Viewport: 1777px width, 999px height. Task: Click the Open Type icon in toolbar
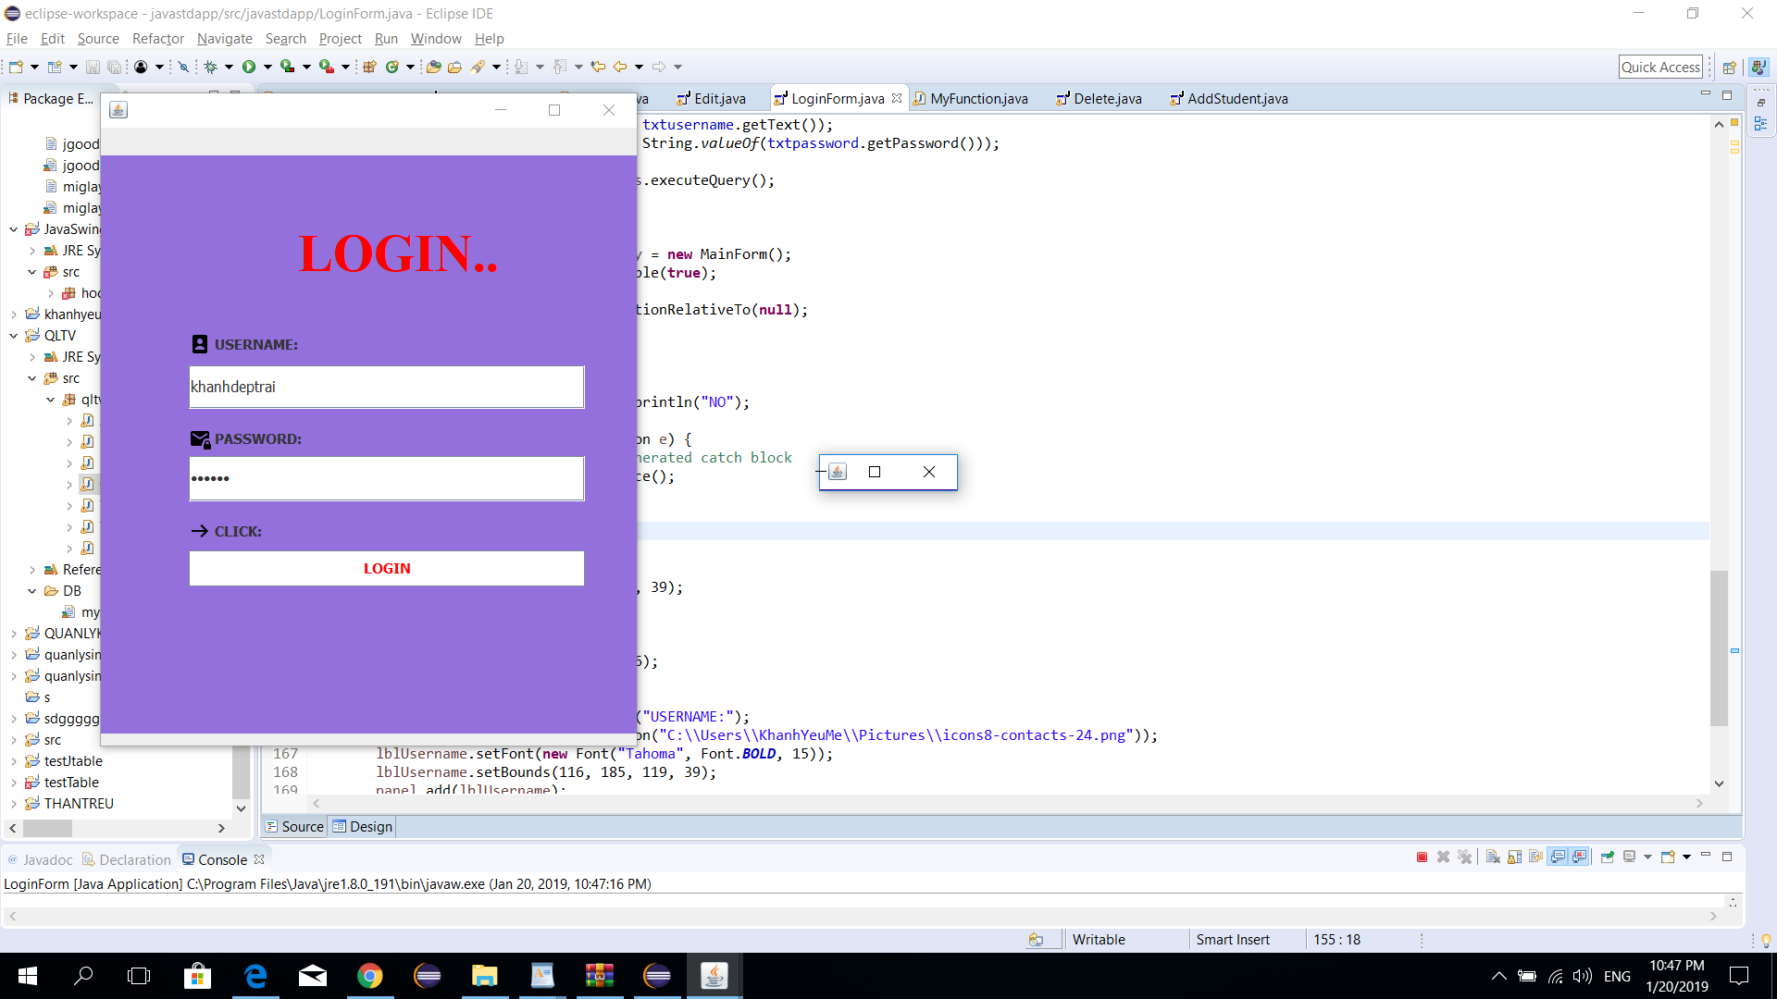433,67
